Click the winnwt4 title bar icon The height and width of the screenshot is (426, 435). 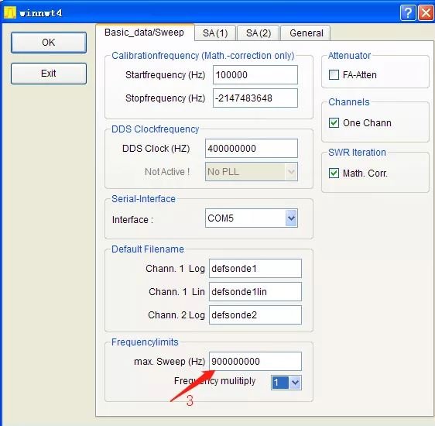coord(10,12)
